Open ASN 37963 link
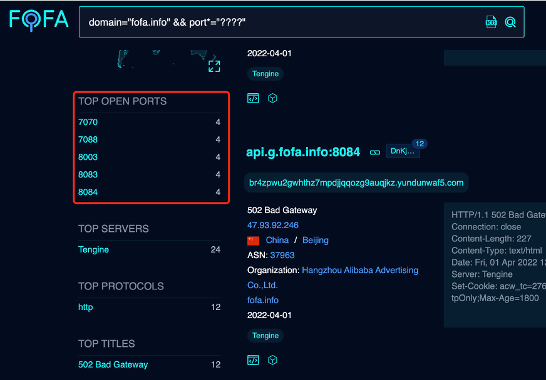Screen dimensions: 546x380 pos(282,256)
